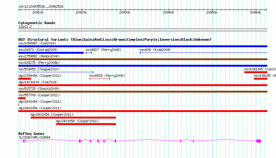
Task: Click the nsv509459 (Teague2010) text label
Action: point(39,69)
